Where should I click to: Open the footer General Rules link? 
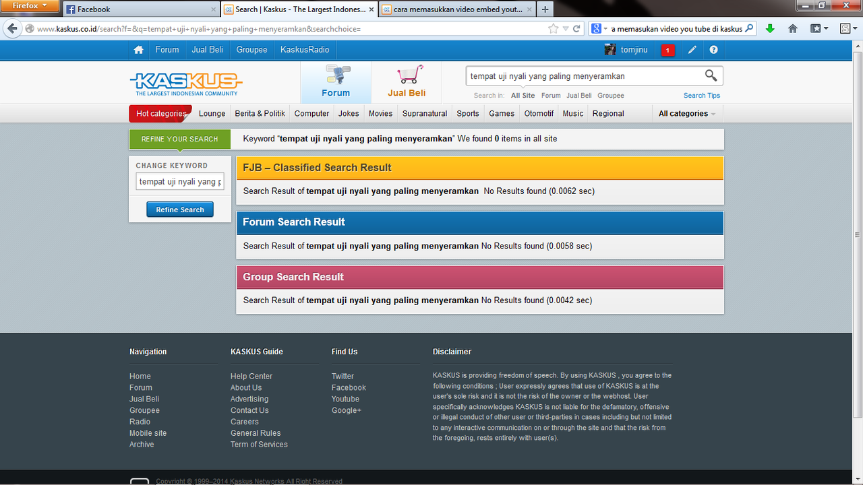[256, 433]
